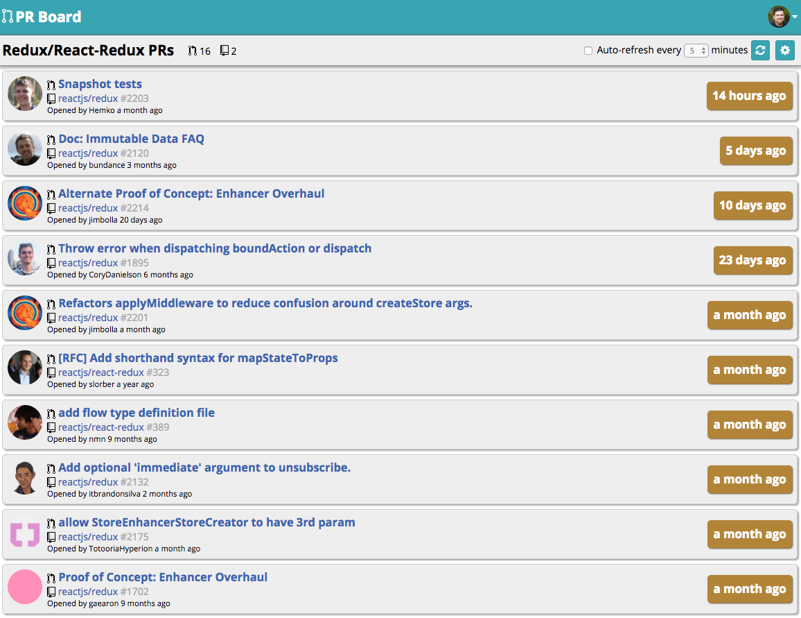Click PR icon beside Throw error when dispatching
The width and height of the screenshot is (801, 618).
(x=51, y=249)
